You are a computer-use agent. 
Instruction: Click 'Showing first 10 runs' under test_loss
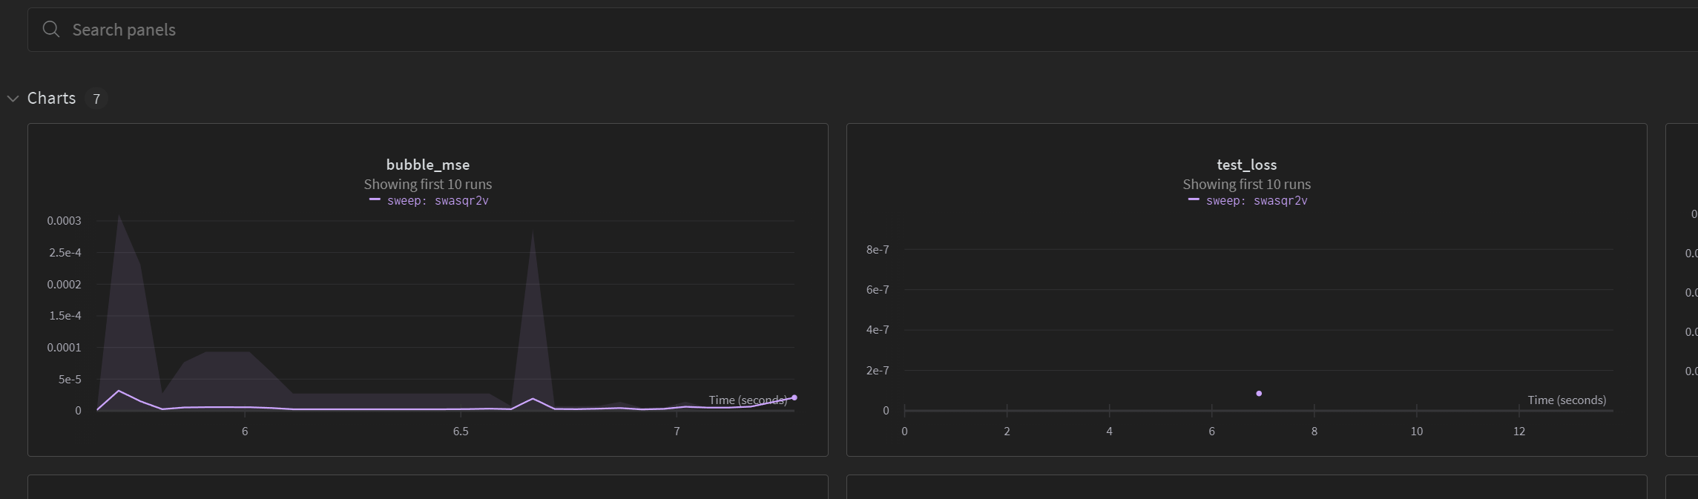(x=1247, y=184)
